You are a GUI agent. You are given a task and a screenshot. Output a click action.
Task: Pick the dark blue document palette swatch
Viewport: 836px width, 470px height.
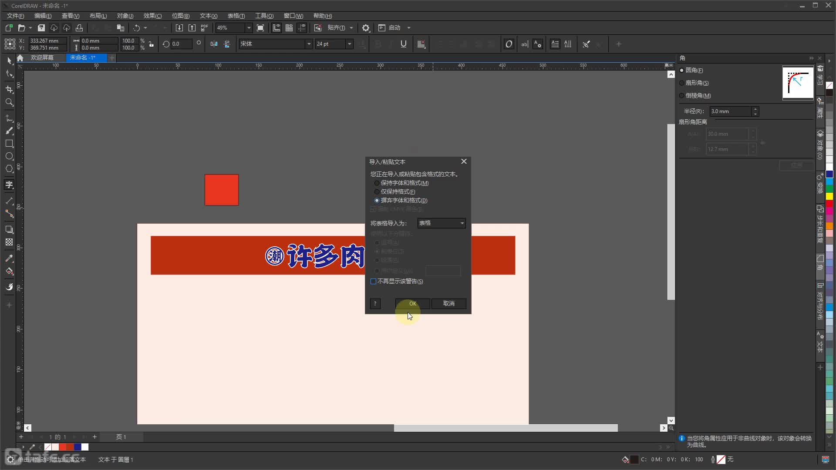tap(78, 447)
